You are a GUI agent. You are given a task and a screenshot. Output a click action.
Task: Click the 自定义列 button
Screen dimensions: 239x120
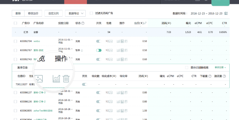54,13
